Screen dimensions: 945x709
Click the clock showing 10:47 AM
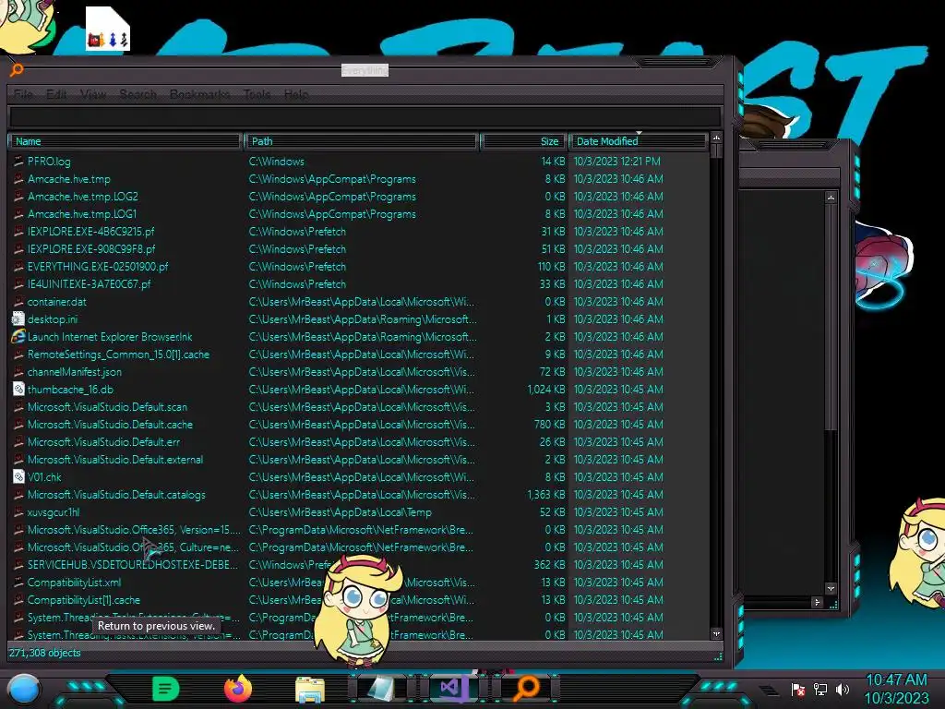click(x=896, y=679)
